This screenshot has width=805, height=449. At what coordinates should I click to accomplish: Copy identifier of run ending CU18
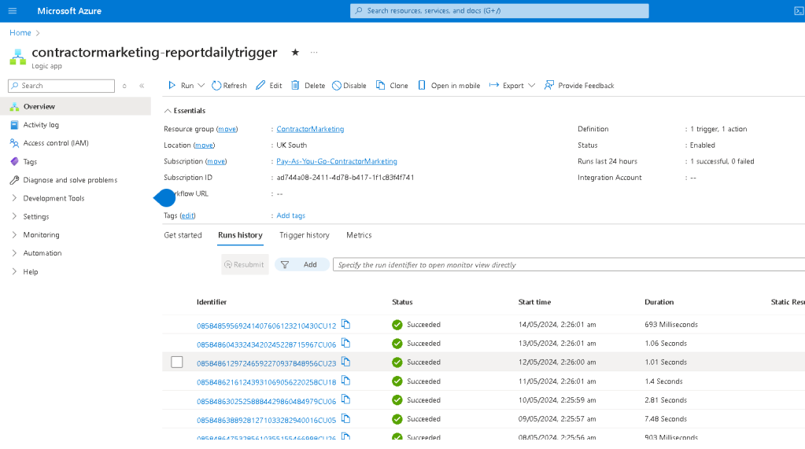click(x=346, y=381)
